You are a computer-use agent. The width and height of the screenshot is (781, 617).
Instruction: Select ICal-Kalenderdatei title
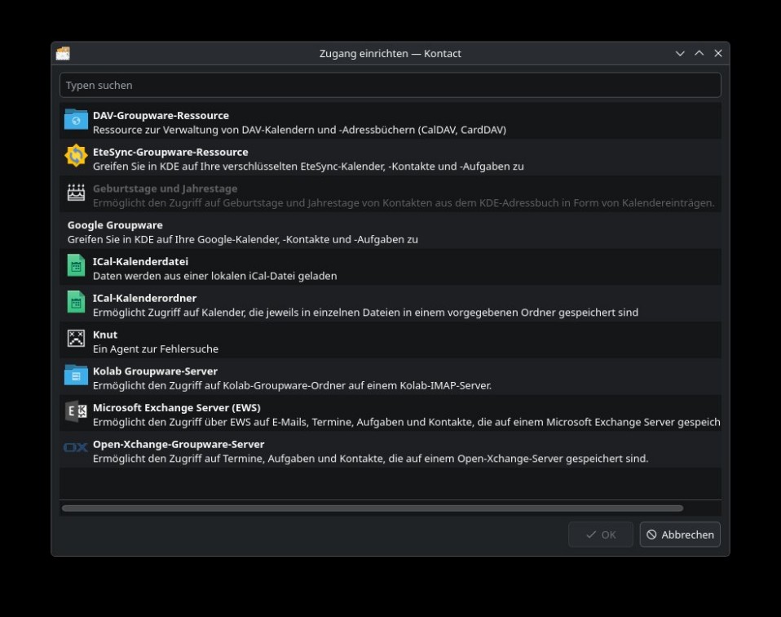pyautogui.click(x=140, y=261)
